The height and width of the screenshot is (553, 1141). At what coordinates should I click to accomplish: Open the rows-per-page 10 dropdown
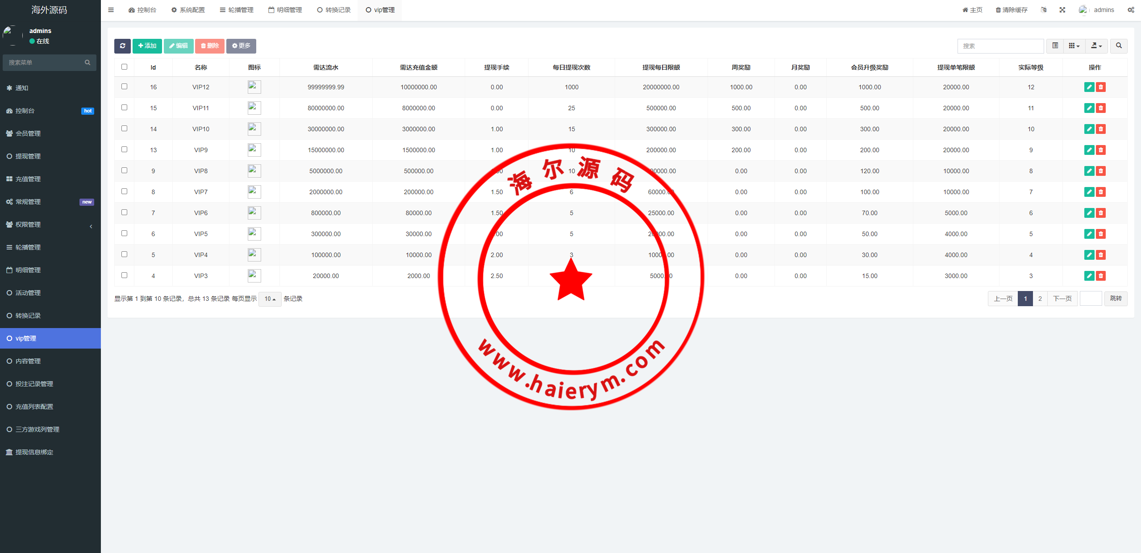(x=270, y=299)
